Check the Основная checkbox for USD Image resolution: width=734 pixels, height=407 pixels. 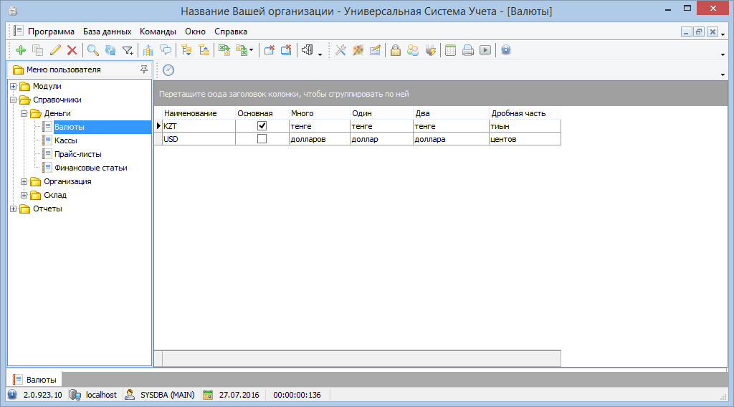point(262,139)
